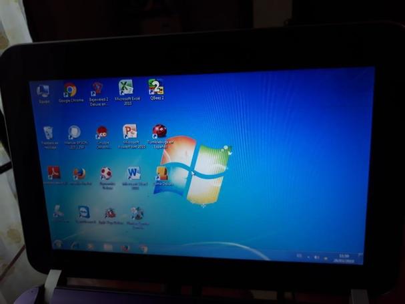Select the last icon in the bottom desktop row
This screenshot has width=405, height=304.
coord(137,217)
